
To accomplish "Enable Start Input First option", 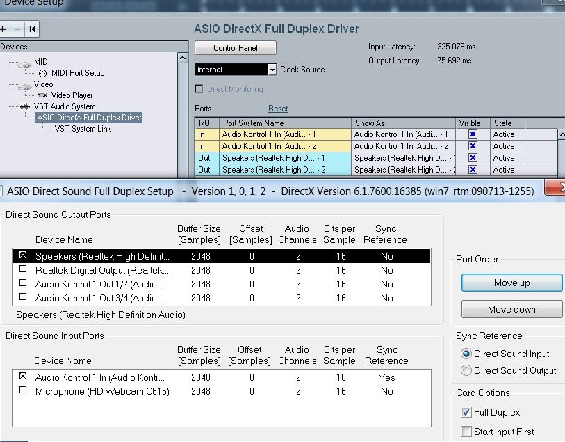I will (x=466, y=432).
